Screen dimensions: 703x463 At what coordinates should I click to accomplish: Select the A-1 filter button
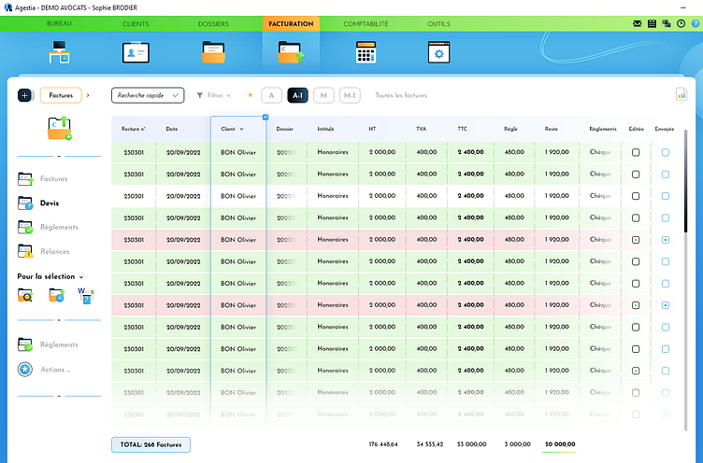[x=297, y=95]
